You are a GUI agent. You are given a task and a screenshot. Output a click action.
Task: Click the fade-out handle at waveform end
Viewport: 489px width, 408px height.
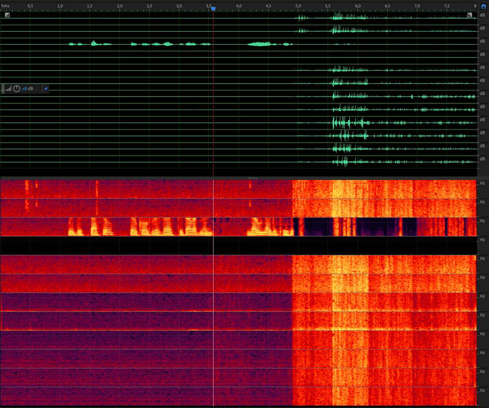pyautogui.click(x=470, y=15)
